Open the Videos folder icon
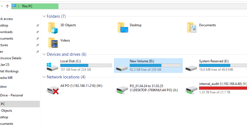The height and width of the screenshot is (127, 247). tap(53, 43)
